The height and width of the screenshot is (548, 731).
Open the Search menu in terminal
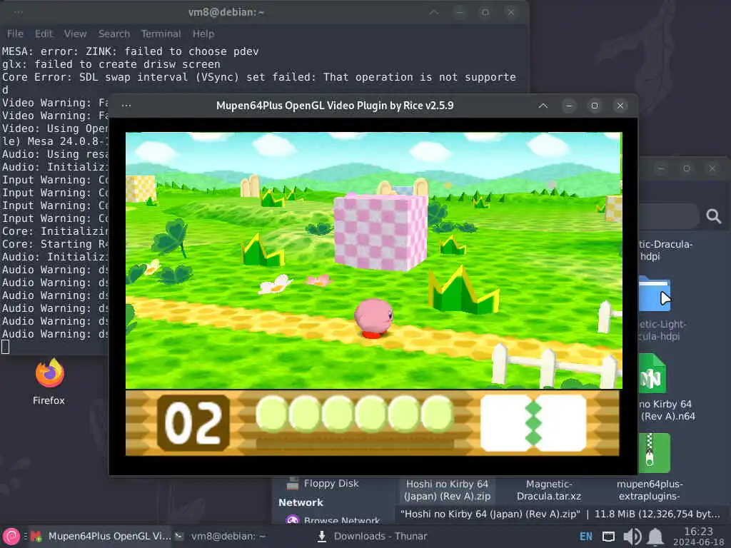[114, 34]
